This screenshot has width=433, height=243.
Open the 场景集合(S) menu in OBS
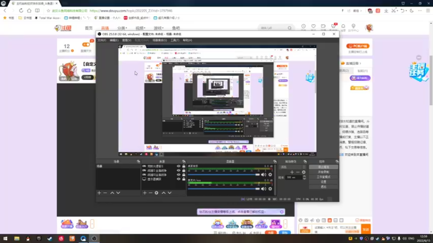click(160, 40)
